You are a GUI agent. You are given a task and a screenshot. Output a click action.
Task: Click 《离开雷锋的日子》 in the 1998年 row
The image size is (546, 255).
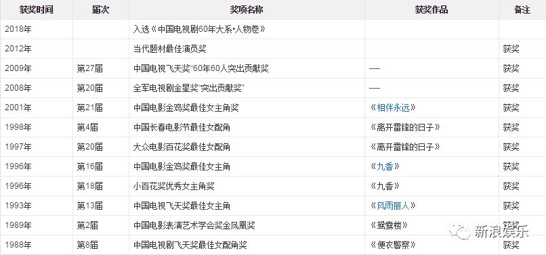(405, 127)
